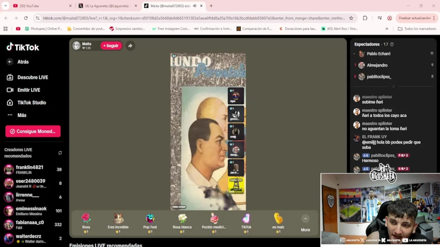Open the Más menu

click(x=16, y=115)
